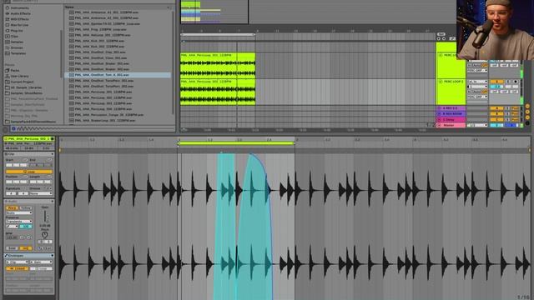534x300 pixels.
Task: Open the envelope device chooser dropdown
Action: pyautogui.click(x=17, y=262)
